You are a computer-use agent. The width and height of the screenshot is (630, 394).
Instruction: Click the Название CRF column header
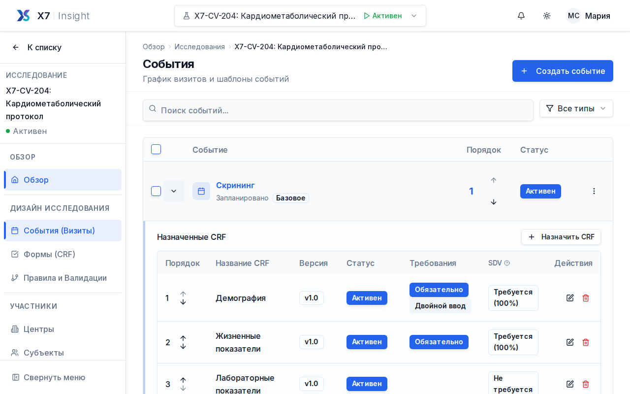pyautogui.click(x=242, y=263)
